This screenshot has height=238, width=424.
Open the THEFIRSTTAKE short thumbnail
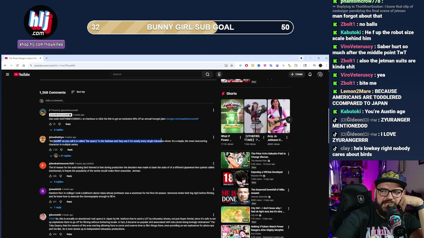(255, 116)
